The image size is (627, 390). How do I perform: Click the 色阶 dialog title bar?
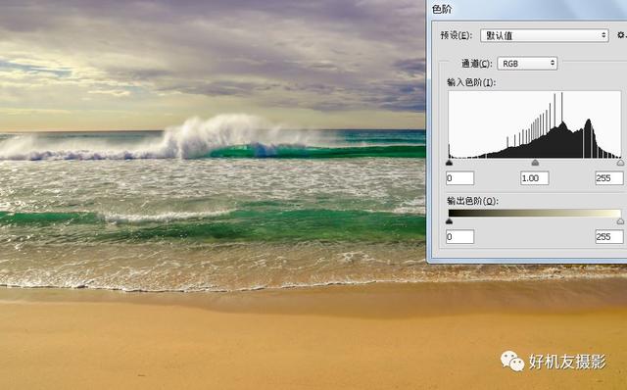click(x=527, y=9)
